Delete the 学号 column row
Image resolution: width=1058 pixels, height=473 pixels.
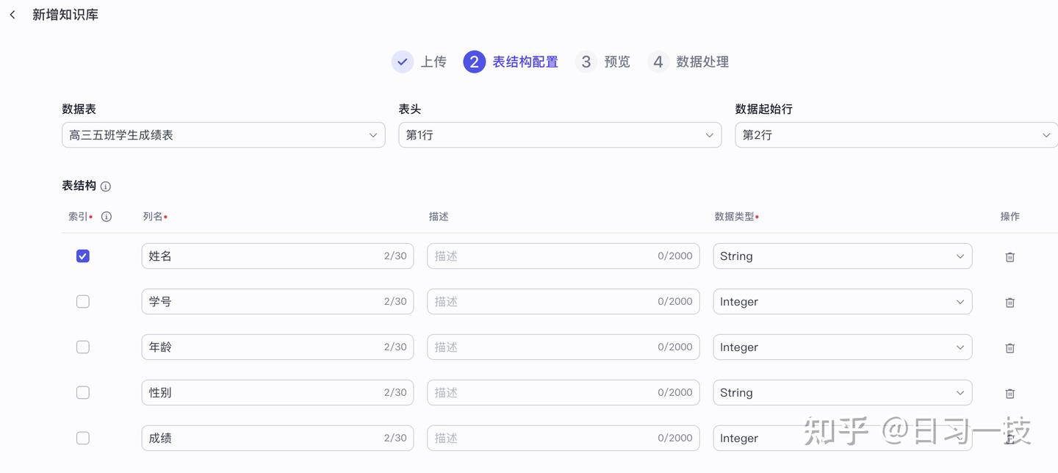pyautogui.click(x=1010, y=303)
